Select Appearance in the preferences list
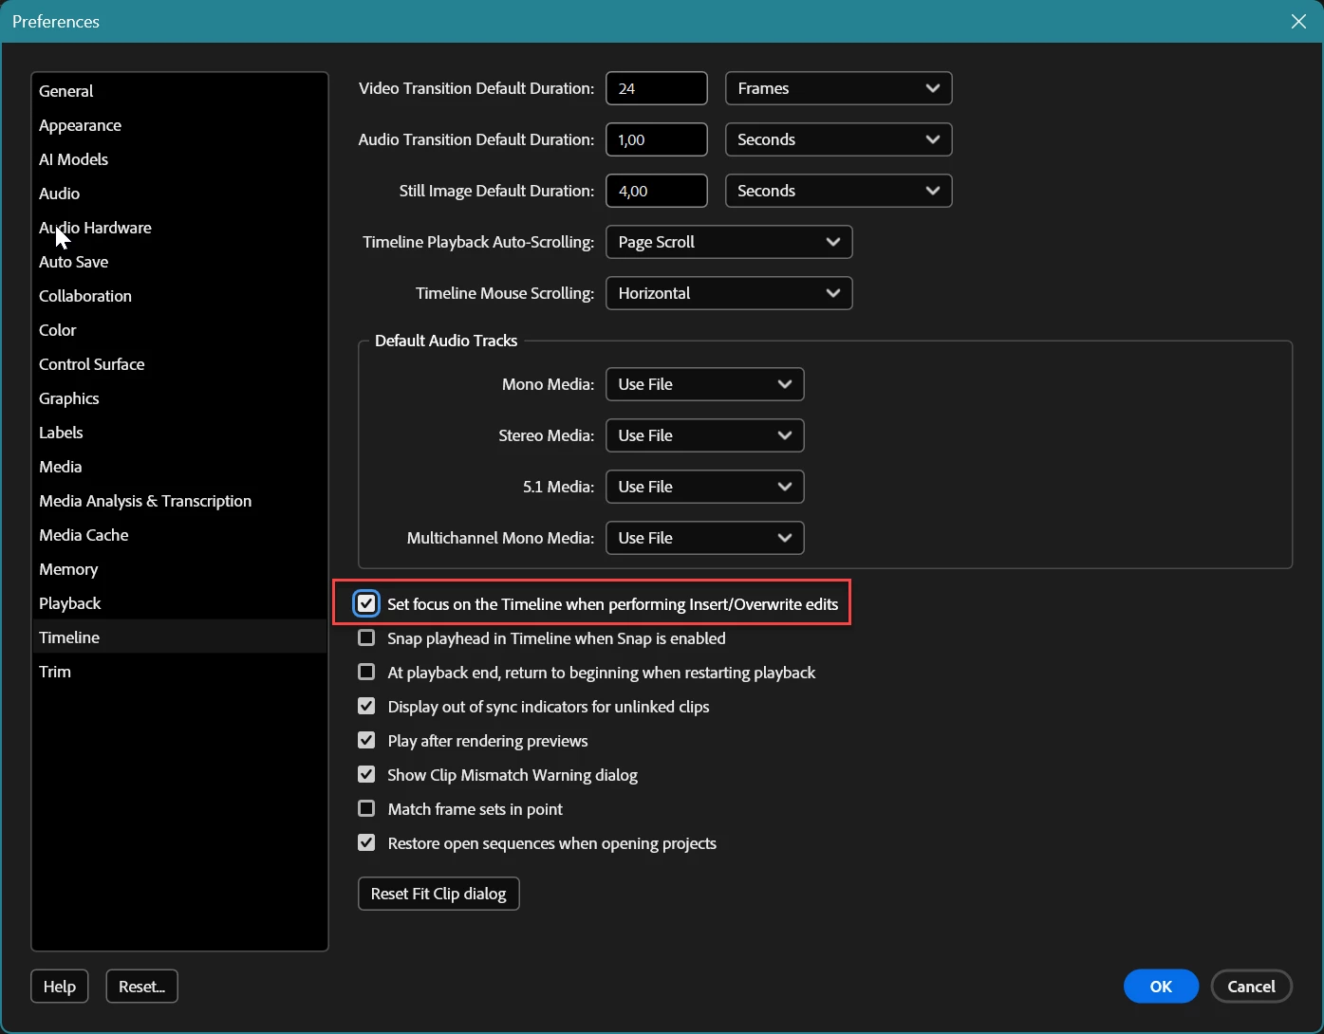 (x=179, y=125)
